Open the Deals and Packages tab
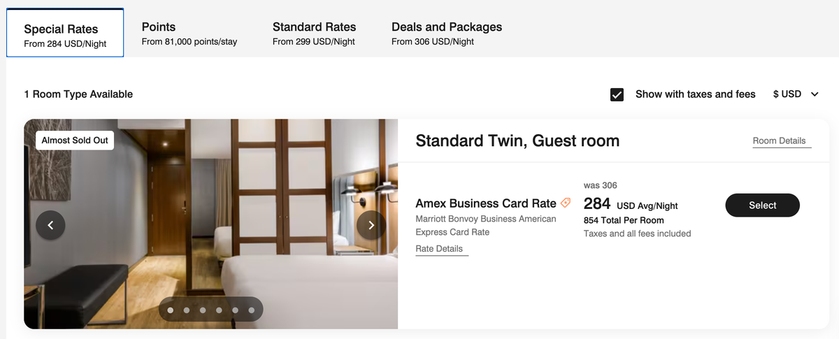The image size is (839, 339). pos(447,34)
